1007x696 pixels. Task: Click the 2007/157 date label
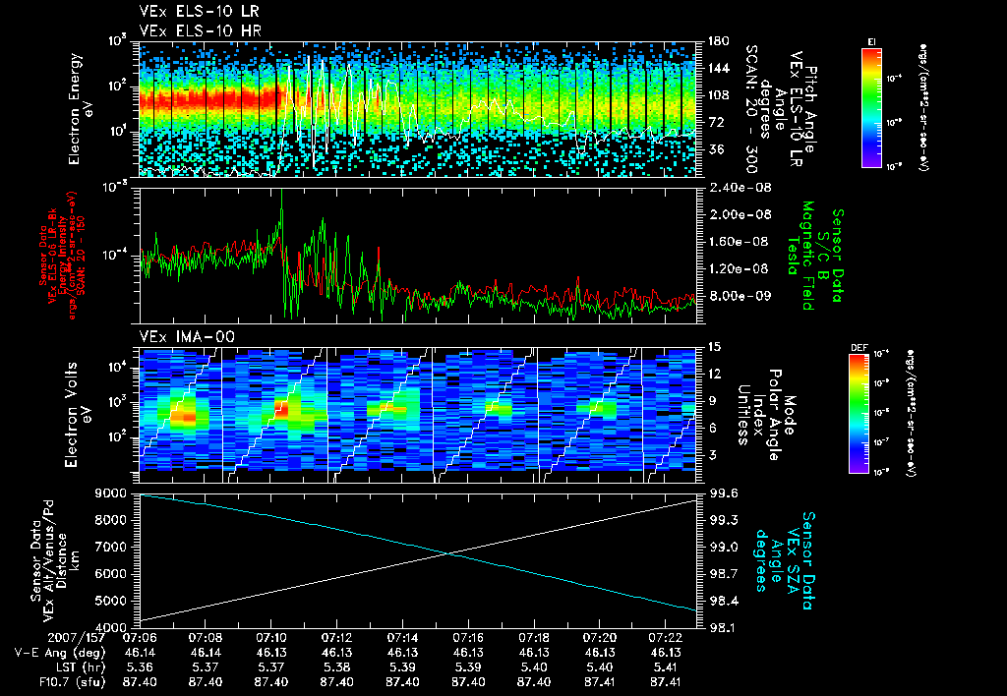pyautogui.click(x=77, y=638)
